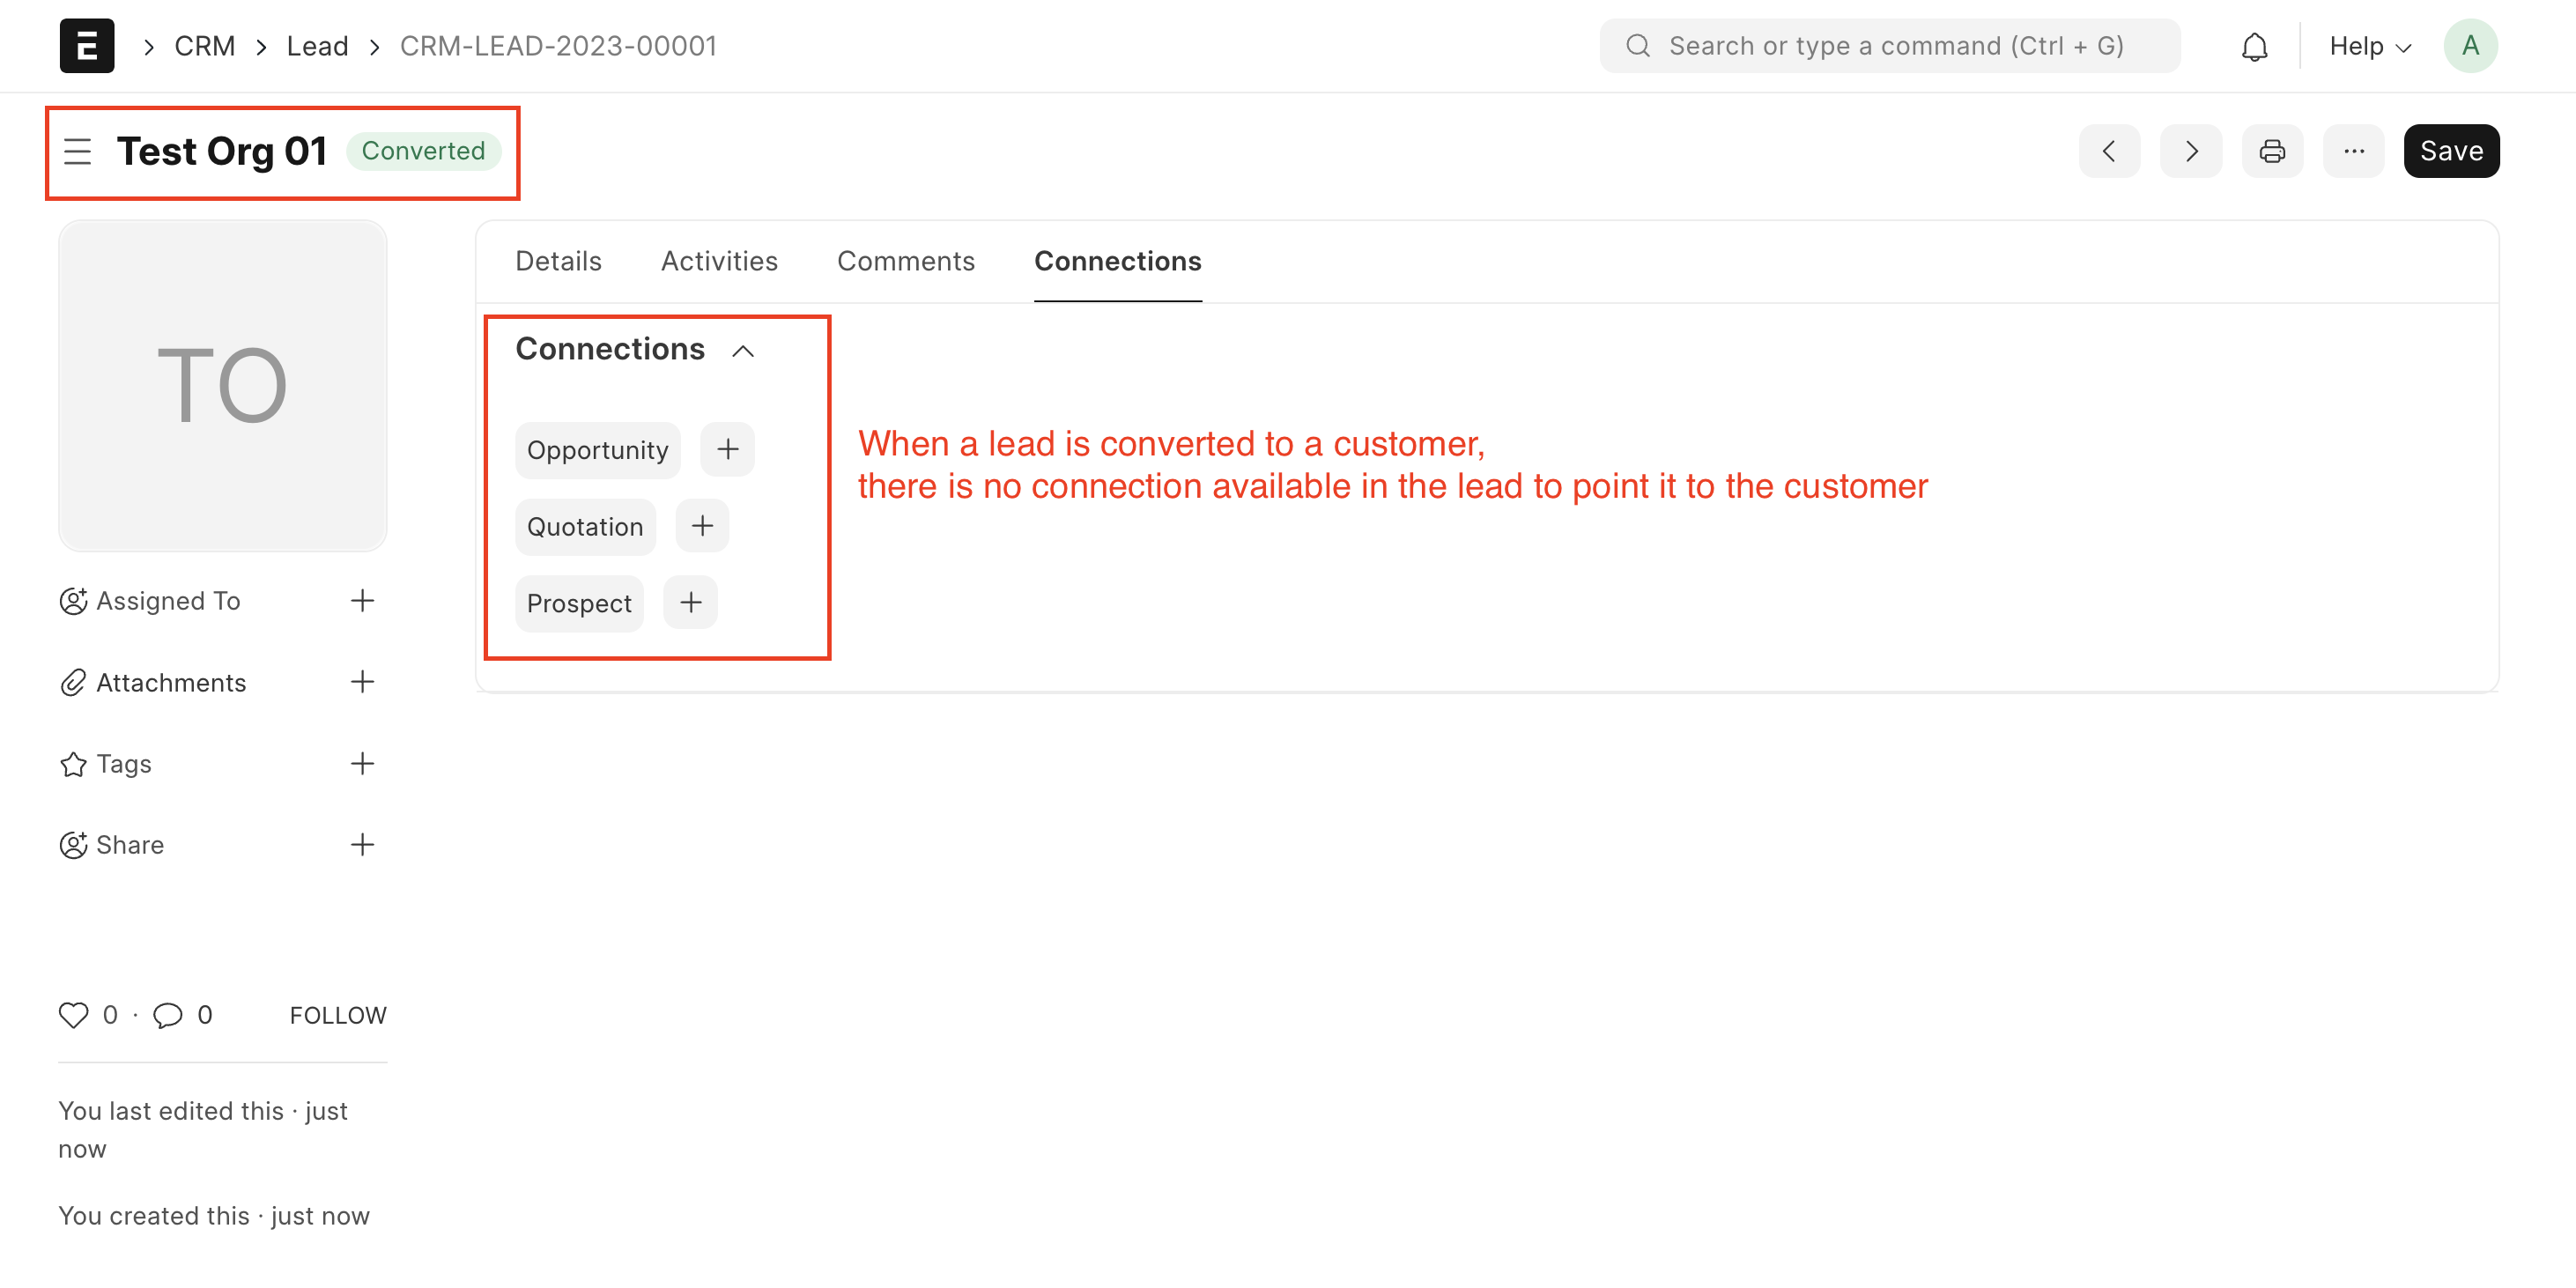Image resolution: width=2576 pixels, height=1288 pixels.
Task: Add an attachment using the plus icon
Action: 363,681
